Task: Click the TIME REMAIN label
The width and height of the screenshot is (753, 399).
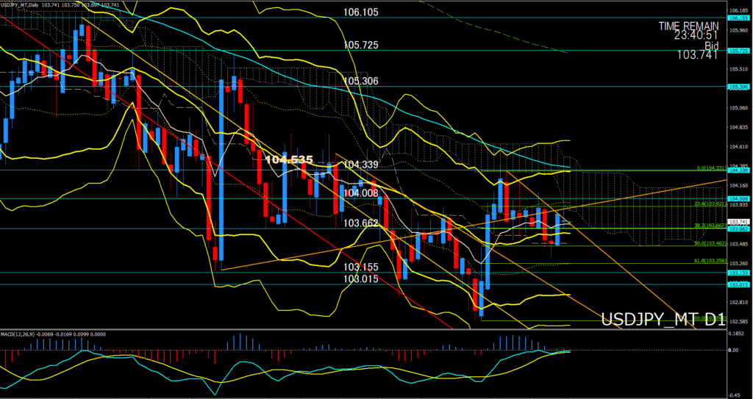Action: click(688, 26)
